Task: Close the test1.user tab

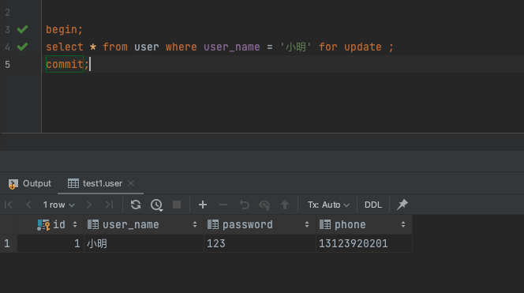Action: click(x=131, y=183)
